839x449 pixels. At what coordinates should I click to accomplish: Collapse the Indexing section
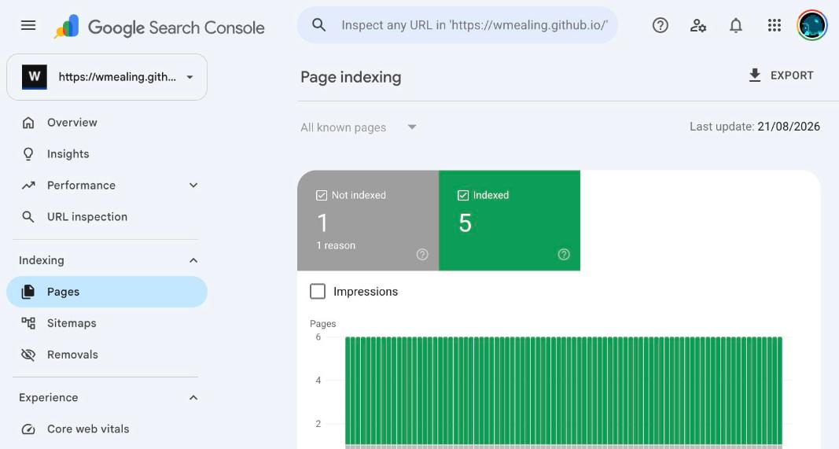193,260
